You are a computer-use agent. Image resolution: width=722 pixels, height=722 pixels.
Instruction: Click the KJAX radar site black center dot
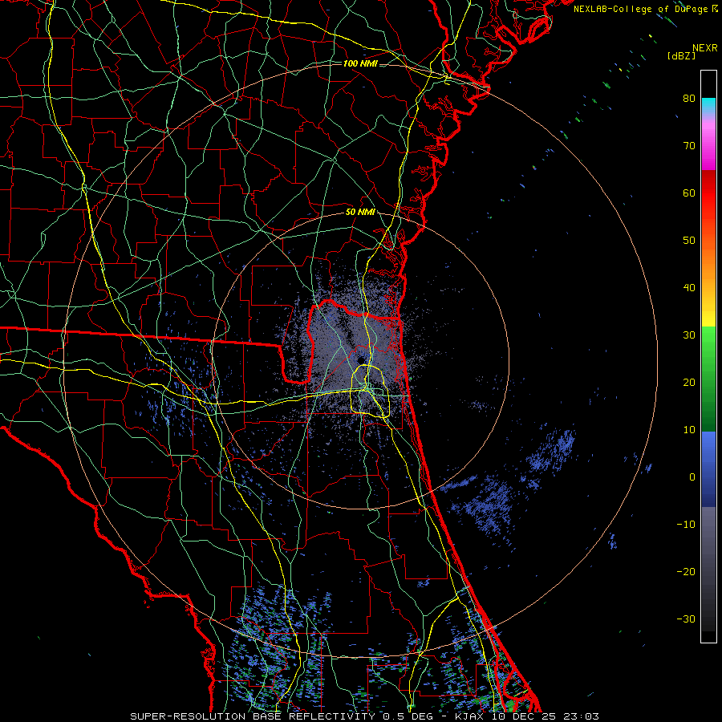pyautogui.click(x=360, y=360)
